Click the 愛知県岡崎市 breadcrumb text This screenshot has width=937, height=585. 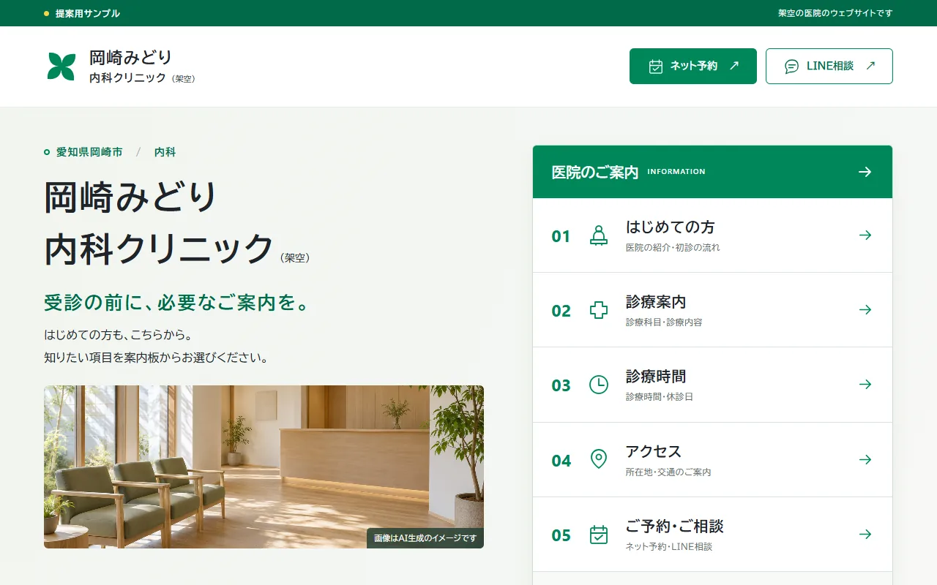point(89,152)
